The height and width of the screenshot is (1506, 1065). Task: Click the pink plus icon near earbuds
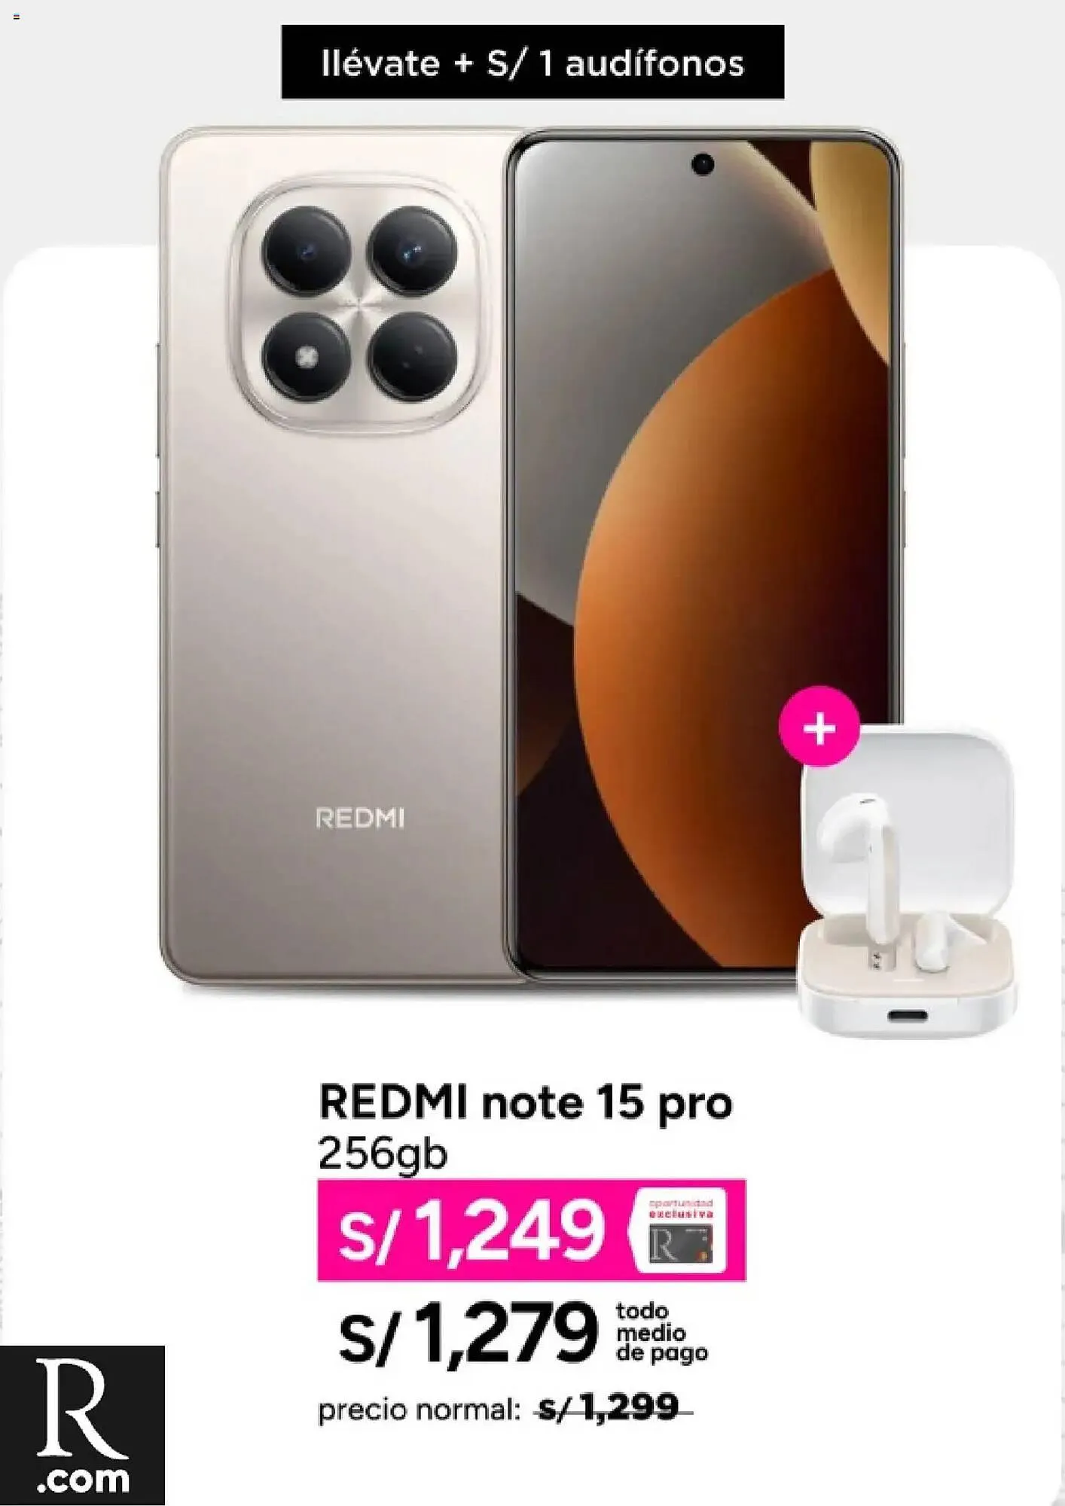819,727
